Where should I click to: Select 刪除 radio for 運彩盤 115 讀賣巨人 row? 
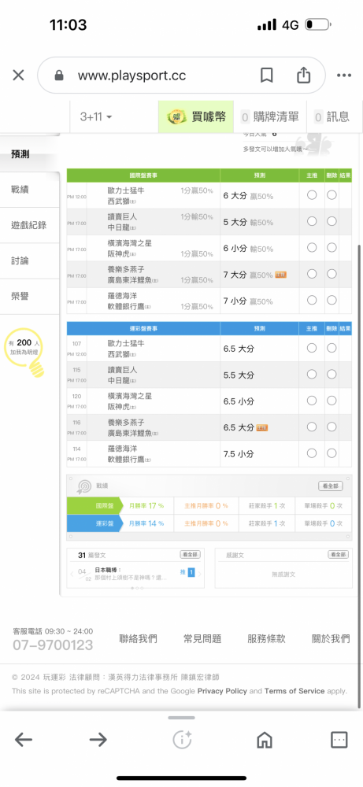tap(332, 375)
